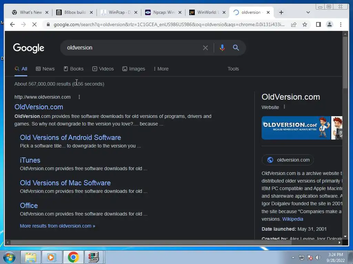Close the Npcap tab
Viewport: 353px width, 264px height.
(x=180, y=12)
